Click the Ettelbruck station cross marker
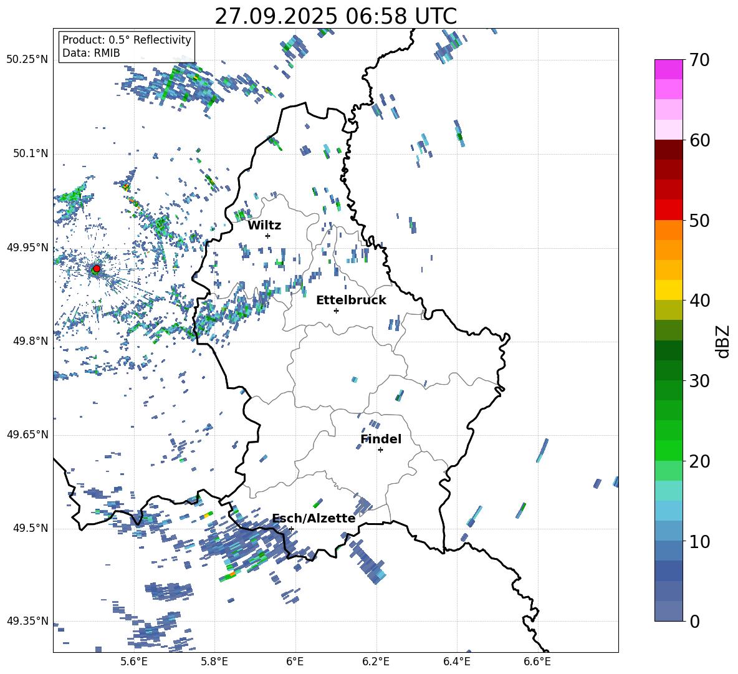738x674 pixels. [x=336, y=311]
